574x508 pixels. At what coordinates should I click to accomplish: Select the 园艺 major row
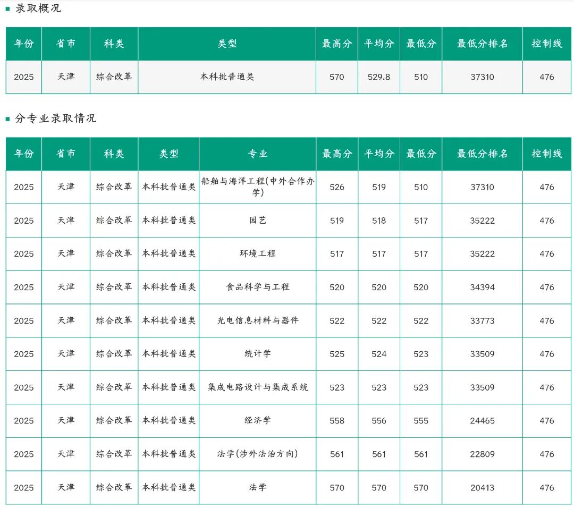tap(257, 221)
